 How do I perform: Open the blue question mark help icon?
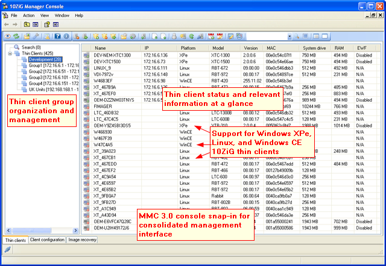pyautogui.click(x=58, y=36)
